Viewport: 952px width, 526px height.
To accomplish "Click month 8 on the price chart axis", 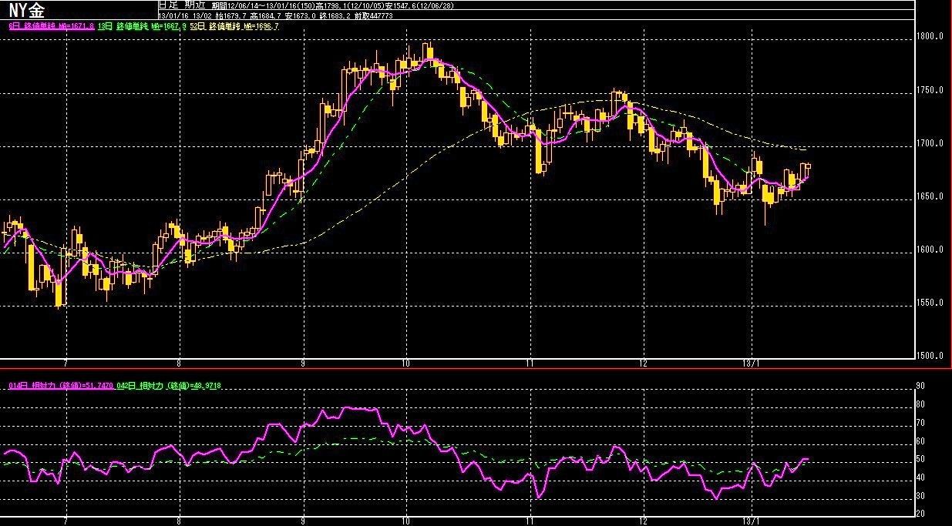I will pos(179,363).
